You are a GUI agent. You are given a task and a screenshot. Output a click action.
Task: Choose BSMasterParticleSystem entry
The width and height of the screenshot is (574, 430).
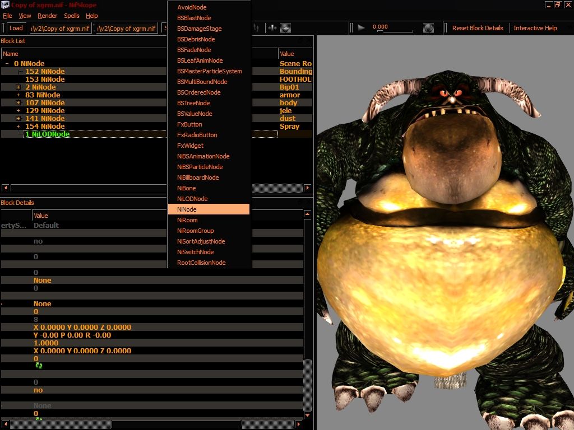[x=209, y=71]
